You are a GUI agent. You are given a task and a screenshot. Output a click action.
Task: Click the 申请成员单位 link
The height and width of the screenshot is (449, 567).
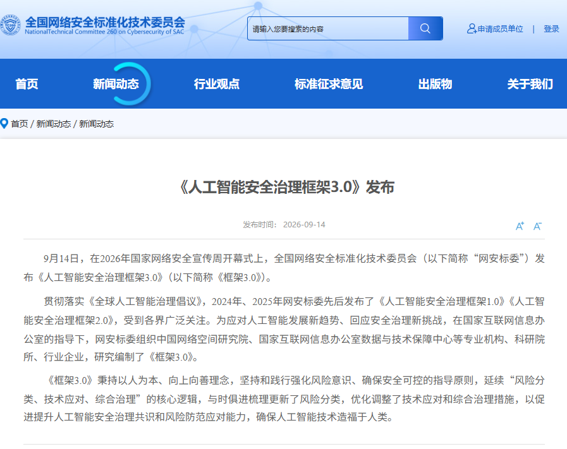[x=500, y=29]
